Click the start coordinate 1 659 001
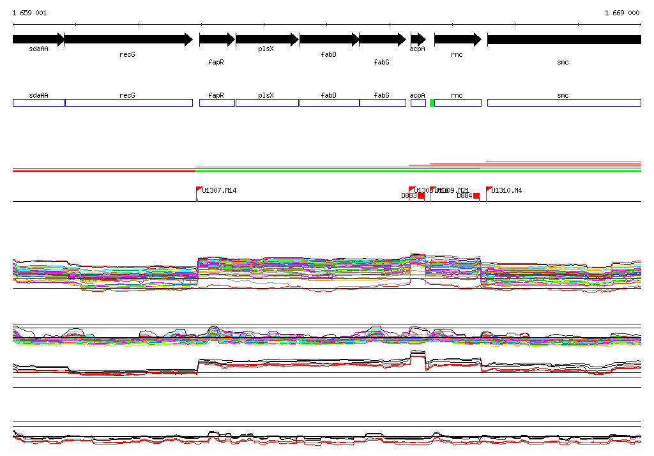 [29, 13]
